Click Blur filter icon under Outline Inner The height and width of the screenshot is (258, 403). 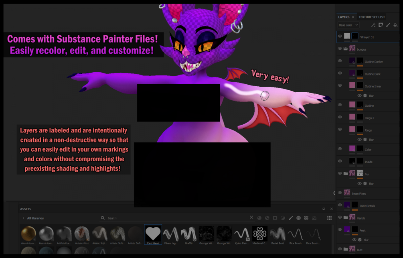365,95
